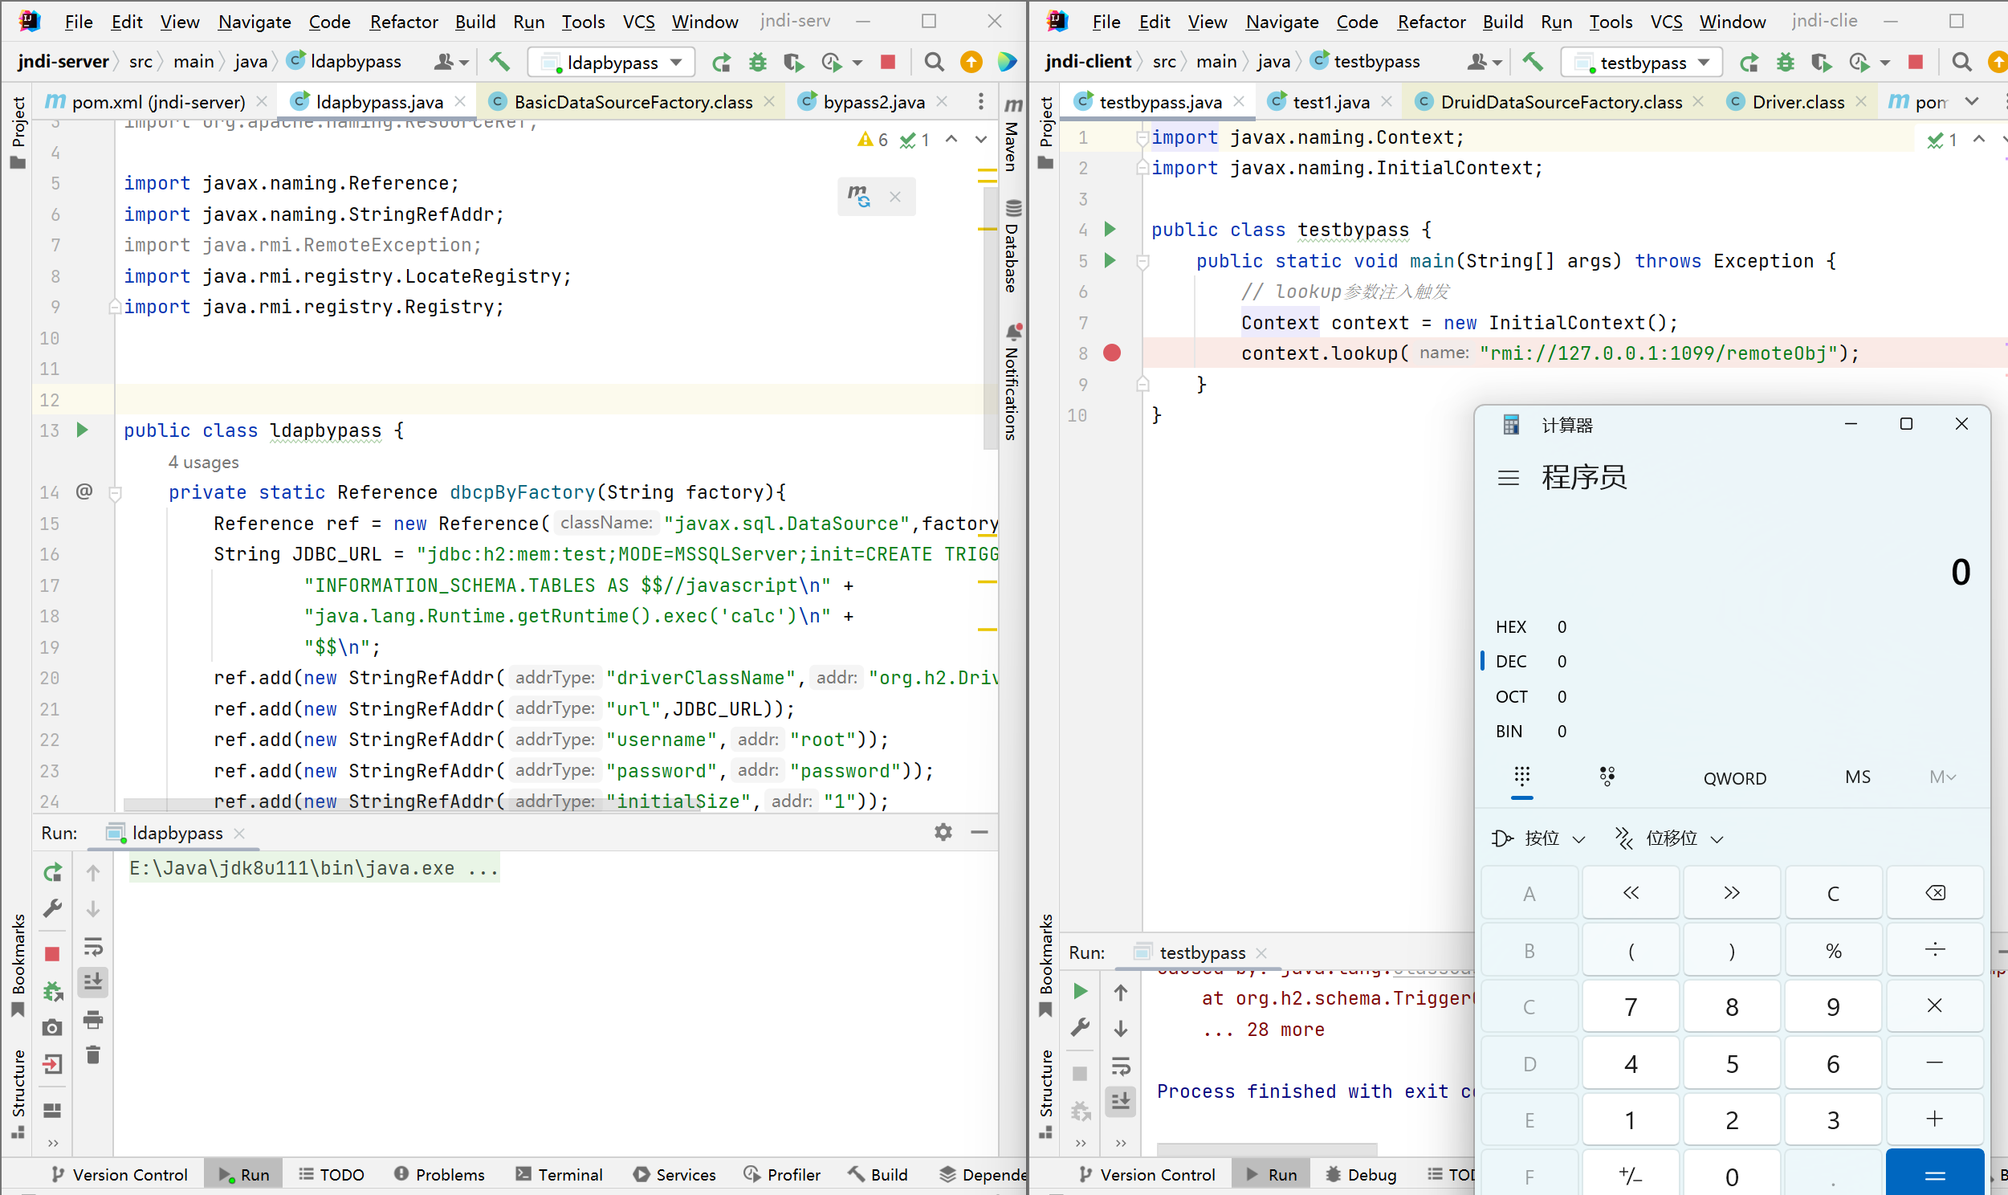The image size is (2008, 1195).
Task: Open Search Everywhere magnifier in jndi-client
Action: click(x=1961, y=62)
